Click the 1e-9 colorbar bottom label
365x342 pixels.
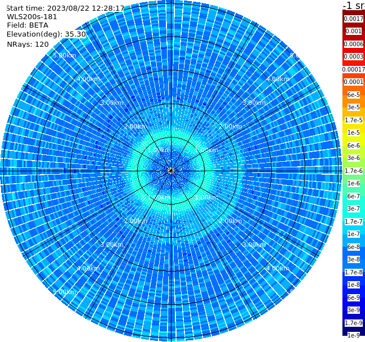coord(354,335)
